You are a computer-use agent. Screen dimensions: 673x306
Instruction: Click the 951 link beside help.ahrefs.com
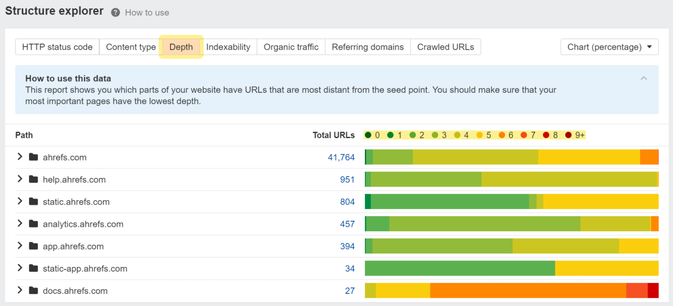tap(347, 179)
